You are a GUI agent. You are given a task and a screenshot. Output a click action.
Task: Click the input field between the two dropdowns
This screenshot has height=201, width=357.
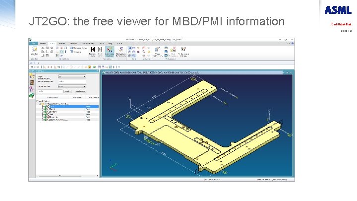(x=72, y=81)
